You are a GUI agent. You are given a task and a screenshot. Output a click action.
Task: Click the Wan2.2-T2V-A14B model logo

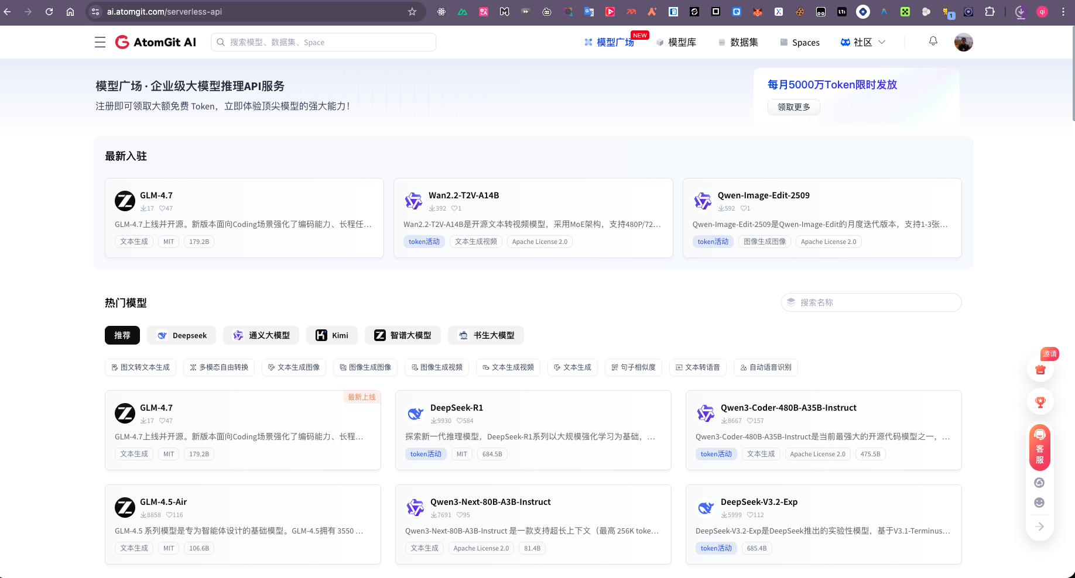tap(413, 201)
